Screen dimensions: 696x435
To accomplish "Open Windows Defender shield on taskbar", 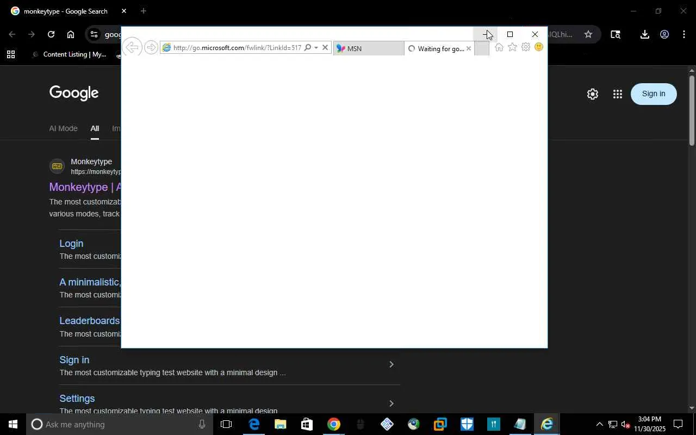I will pos(467,424).
